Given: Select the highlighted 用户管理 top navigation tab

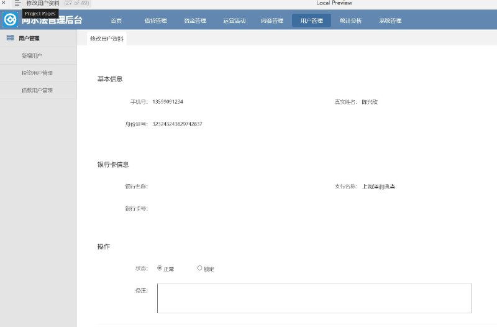Looking at the screenshot, I should (x=312, y=21).
